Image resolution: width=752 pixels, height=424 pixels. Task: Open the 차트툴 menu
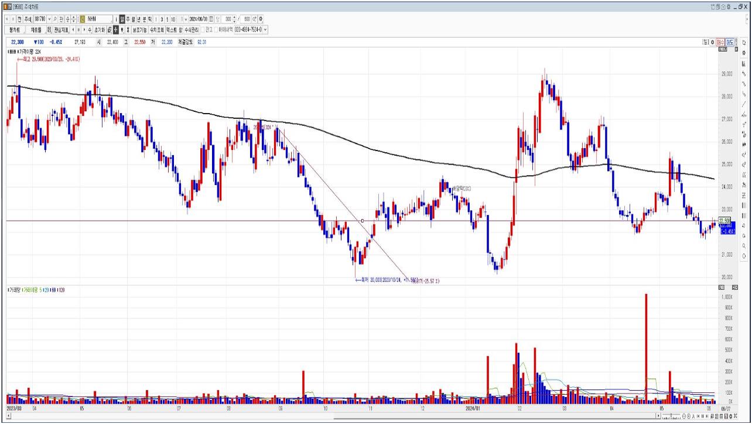coord(36,29)
